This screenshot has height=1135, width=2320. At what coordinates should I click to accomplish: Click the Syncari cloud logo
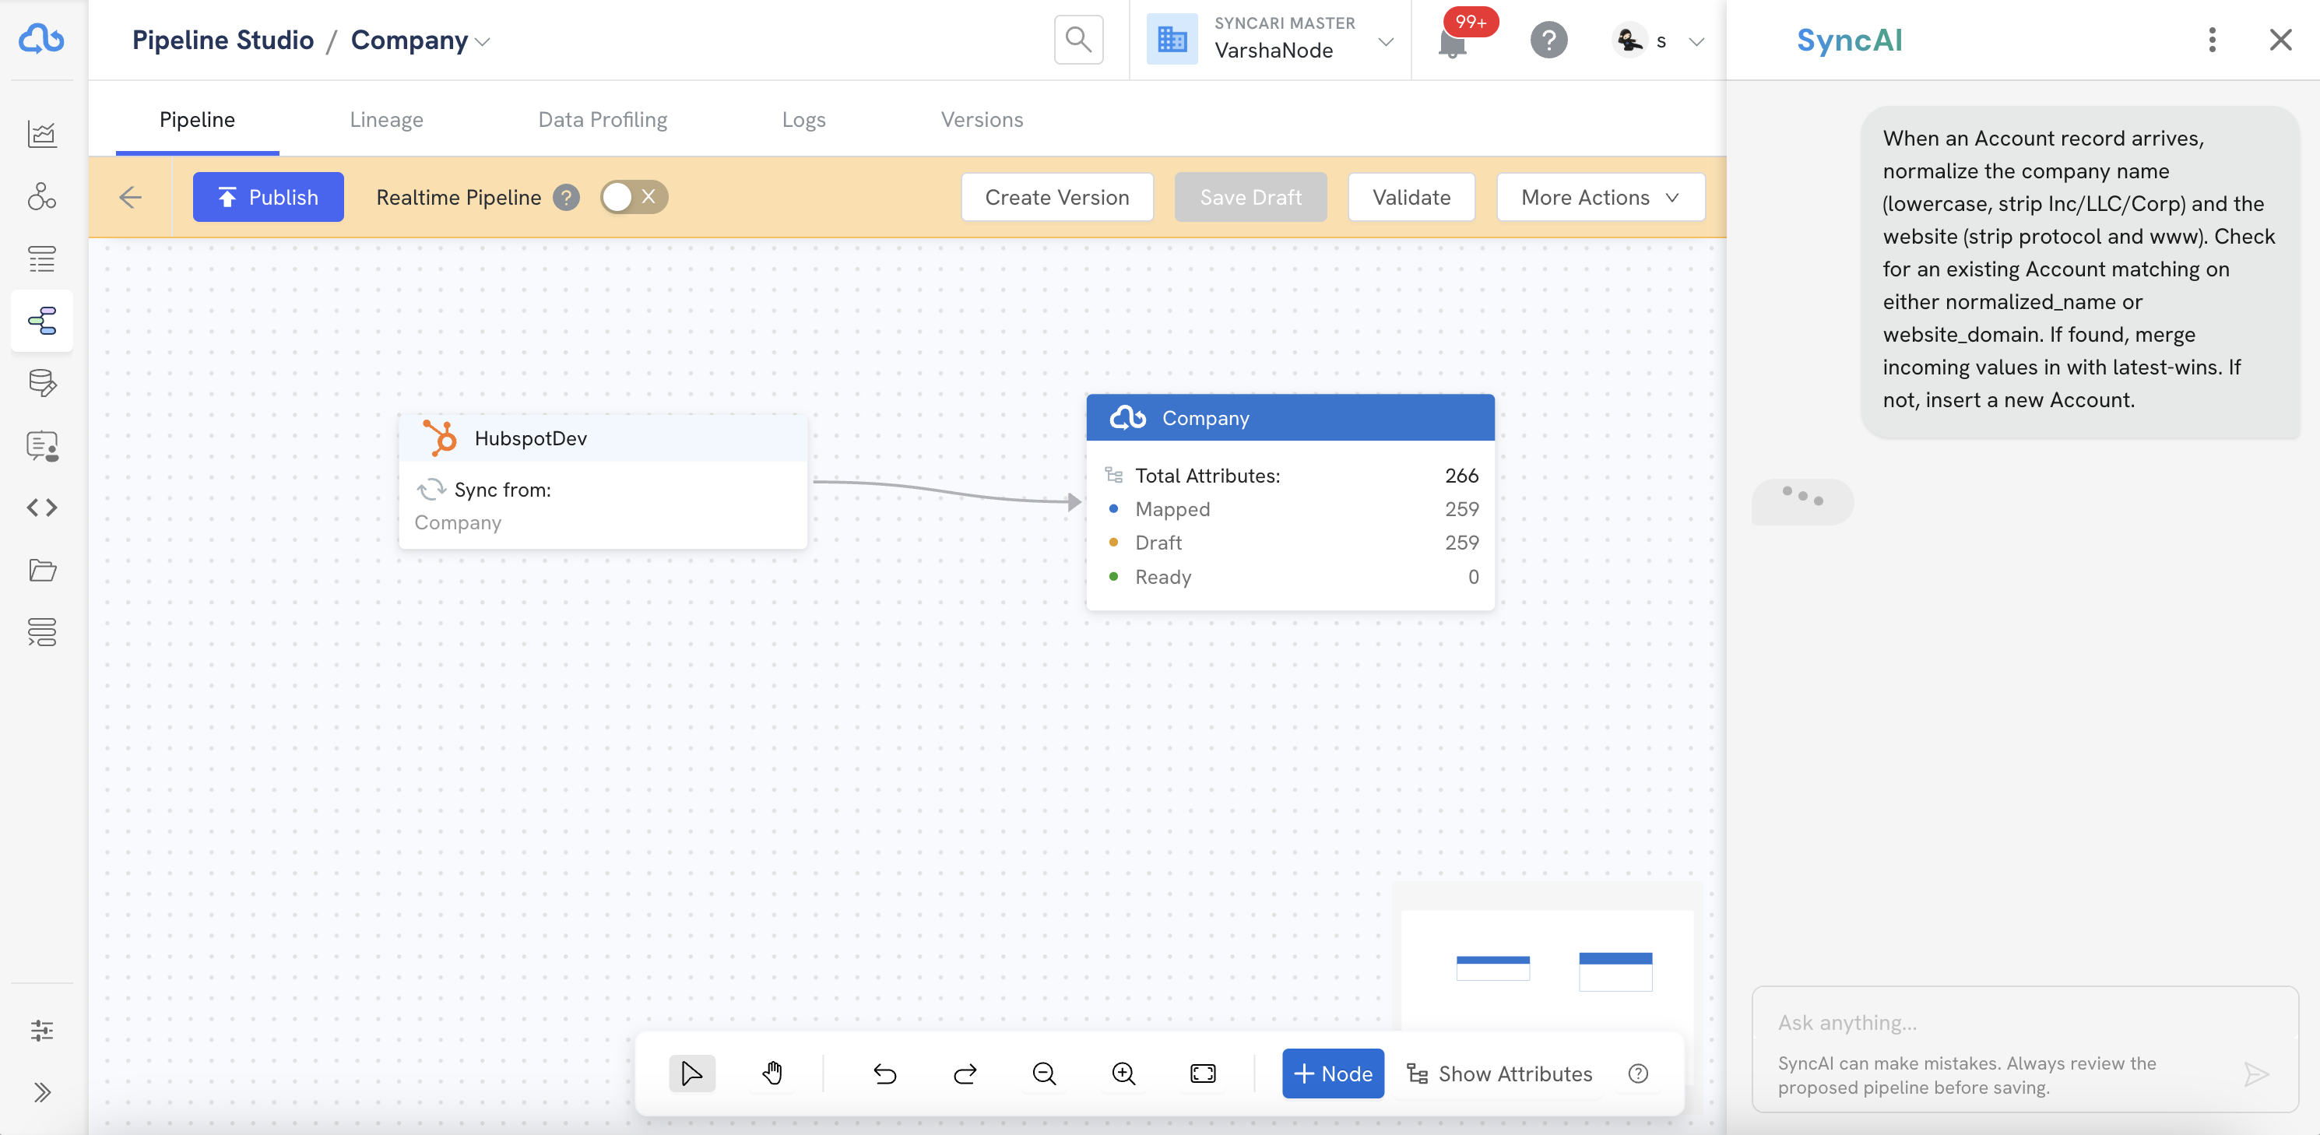click(x=41, y=40)
